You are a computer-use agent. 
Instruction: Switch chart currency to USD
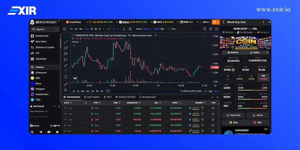pyautogui.click(x=156, y=29)
